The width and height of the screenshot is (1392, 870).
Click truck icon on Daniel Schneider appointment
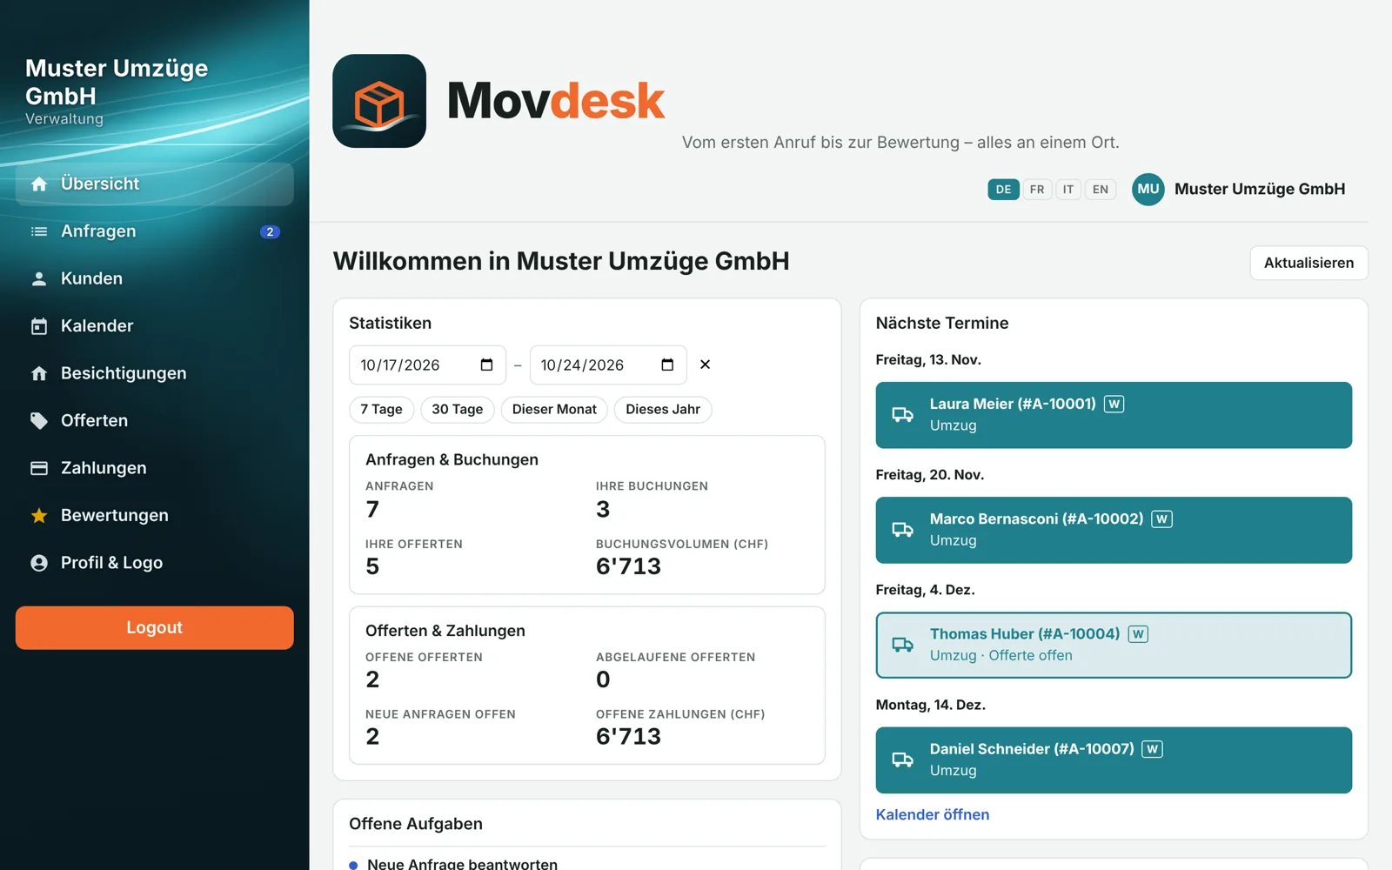[903, 760]
